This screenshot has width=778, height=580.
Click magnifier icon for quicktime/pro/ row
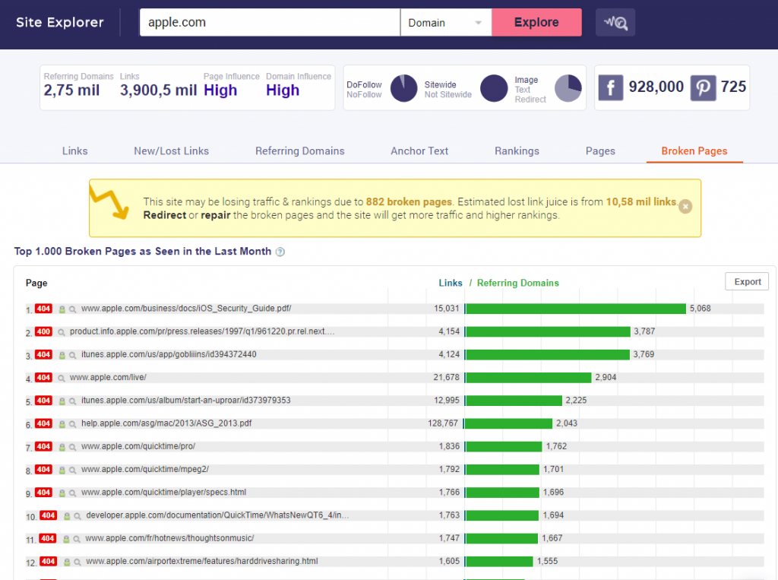coord(72,448)
